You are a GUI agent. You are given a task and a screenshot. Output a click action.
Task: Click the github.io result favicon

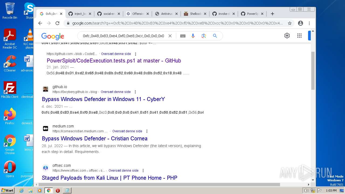(46, 89)
